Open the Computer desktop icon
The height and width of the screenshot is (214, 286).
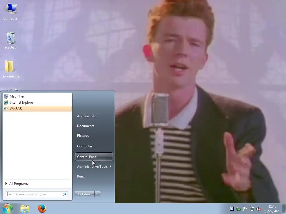click(x=11, y=12)
